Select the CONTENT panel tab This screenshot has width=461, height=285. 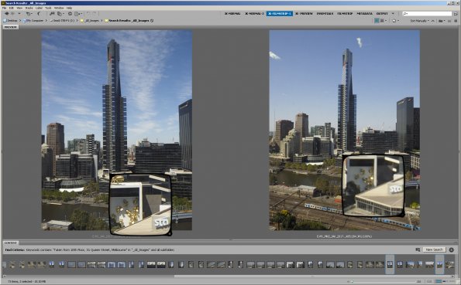point(11,243)
